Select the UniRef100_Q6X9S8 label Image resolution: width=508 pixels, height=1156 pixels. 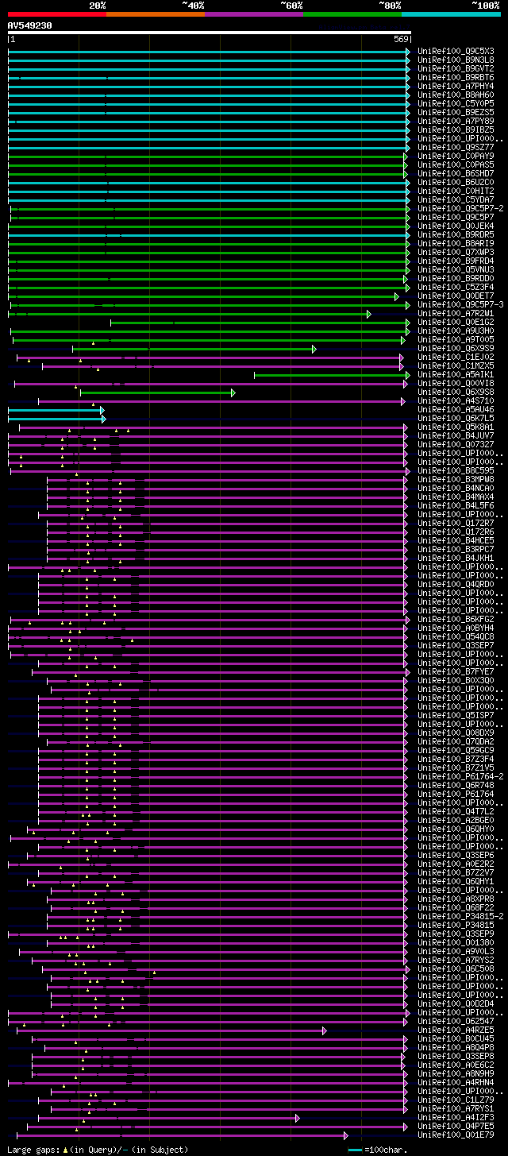click(x=456, y=392)
